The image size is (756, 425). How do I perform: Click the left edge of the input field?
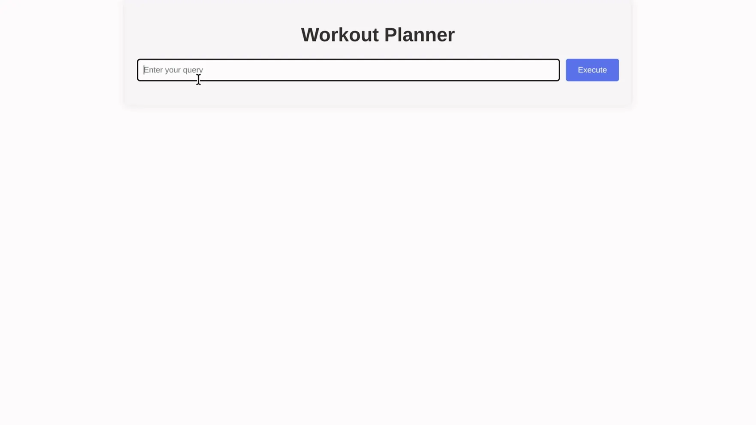click(146, 69)
